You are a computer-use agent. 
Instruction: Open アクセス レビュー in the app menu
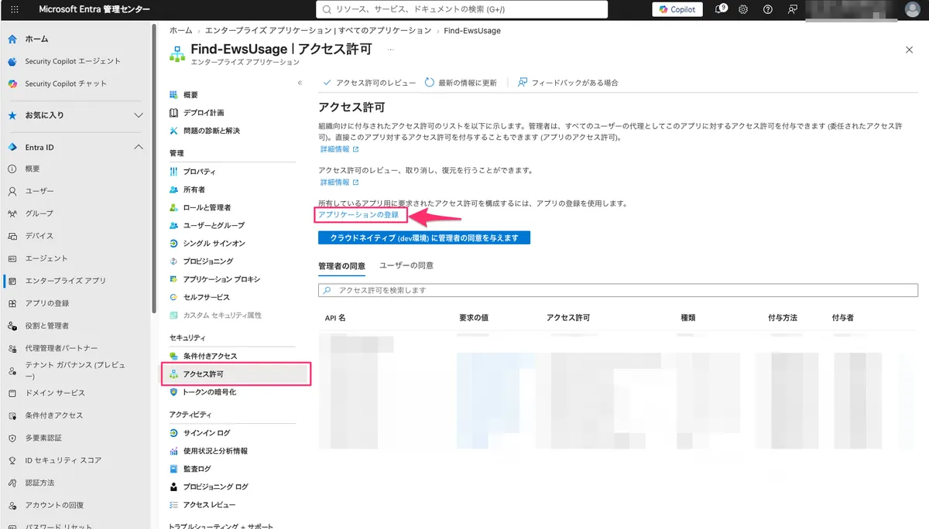click(209, 504)
